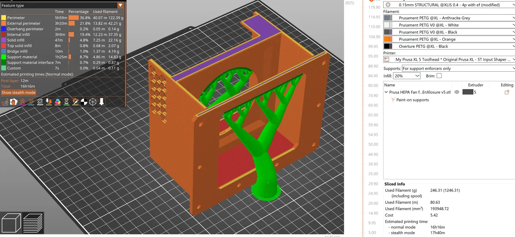Viewport: 515px width, 237px height.
Task: Toggle travel moves display in the preview toolbar
Action: (x=5, y=102)
